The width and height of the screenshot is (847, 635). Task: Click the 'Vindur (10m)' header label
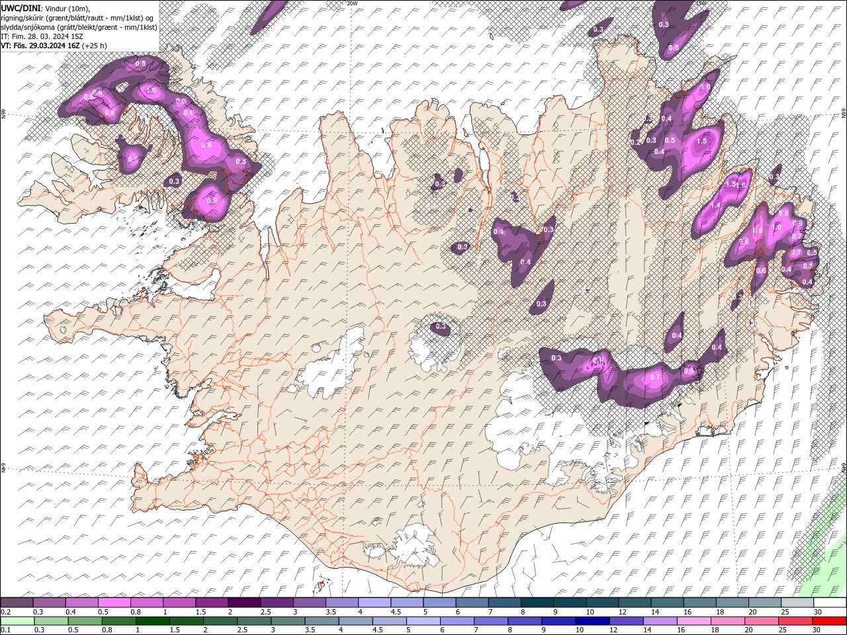point(69,8)
